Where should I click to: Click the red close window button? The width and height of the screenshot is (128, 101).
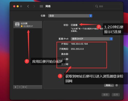click(14, 6)
